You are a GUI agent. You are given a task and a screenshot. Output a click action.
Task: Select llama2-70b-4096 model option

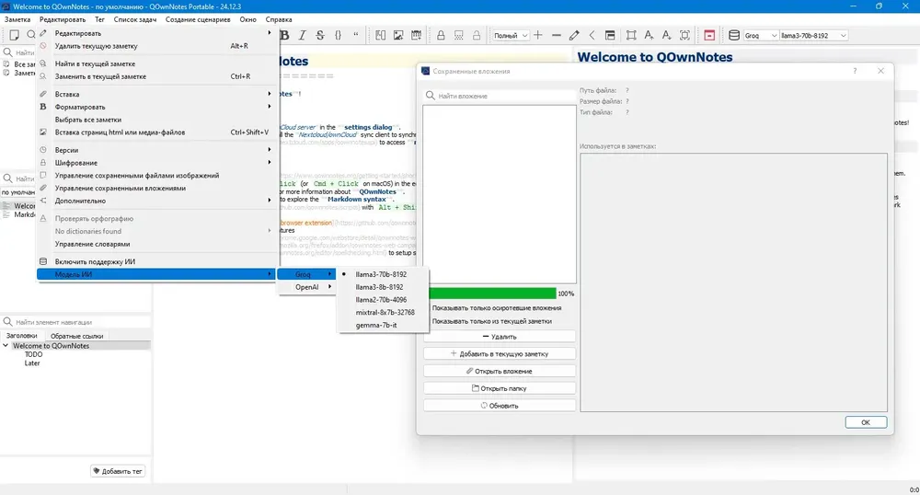(384, 300)
